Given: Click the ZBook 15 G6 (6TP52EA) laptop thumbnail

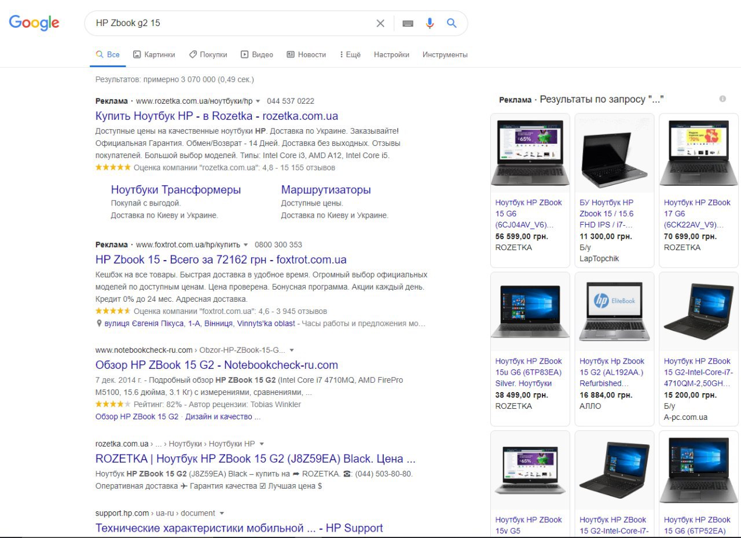Looking at the screenshot, I should click(699, 470).
